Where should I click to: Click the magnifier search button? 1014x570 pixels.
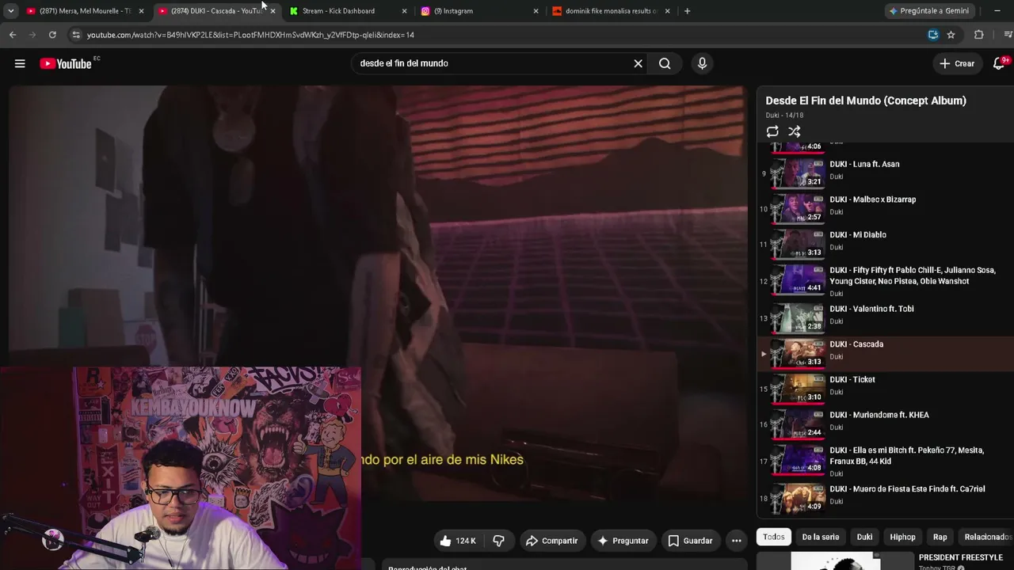coord(665,63)
